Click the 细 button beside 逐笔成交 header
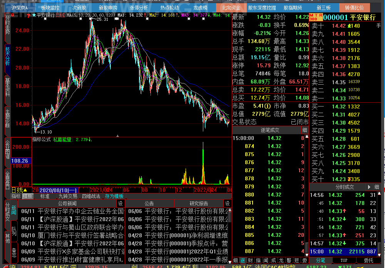385x268 pixels. (305, 130)
